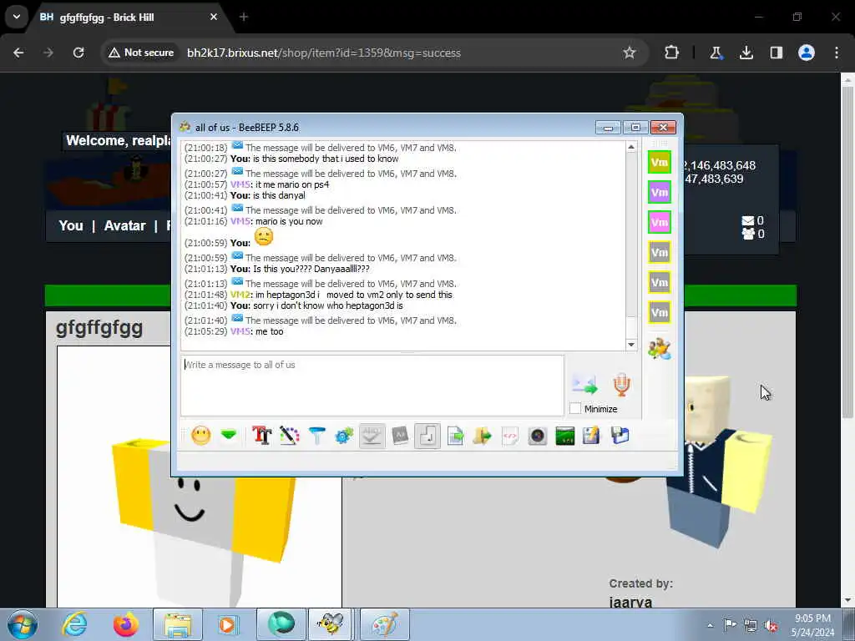Click the code snippet </> icon

click(510, 436)
